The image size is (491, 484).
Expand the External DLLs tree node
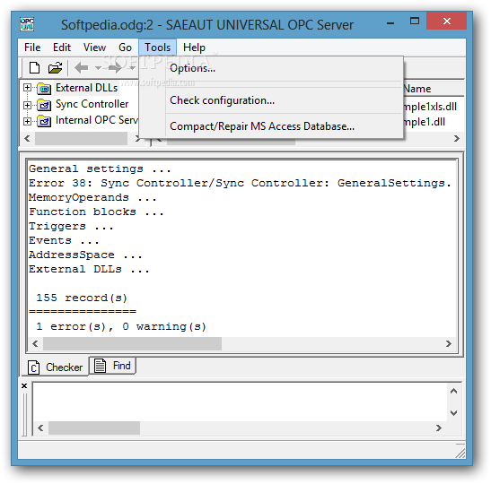[x=27, y=88]
